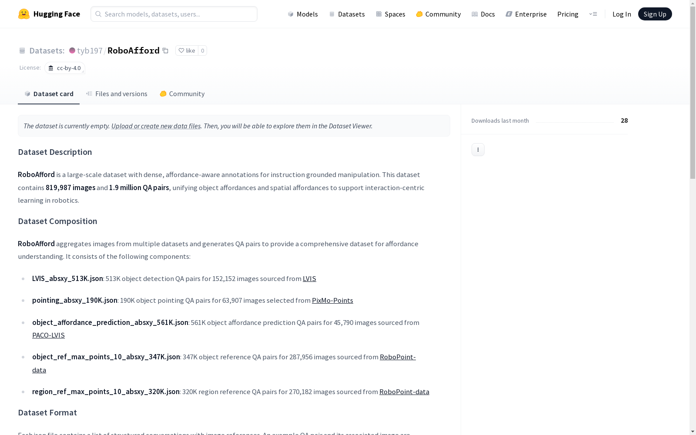Click the Datasets: breadcrumb label
696x435 pixels.
coord(47,50)
